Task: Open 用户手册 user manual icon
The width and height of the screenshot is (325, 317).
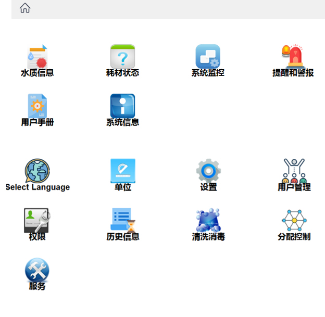Action: coord(37,106)
